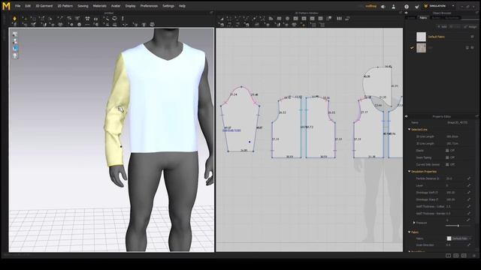Click the Assign button in Object Browser

pos(470,27)
